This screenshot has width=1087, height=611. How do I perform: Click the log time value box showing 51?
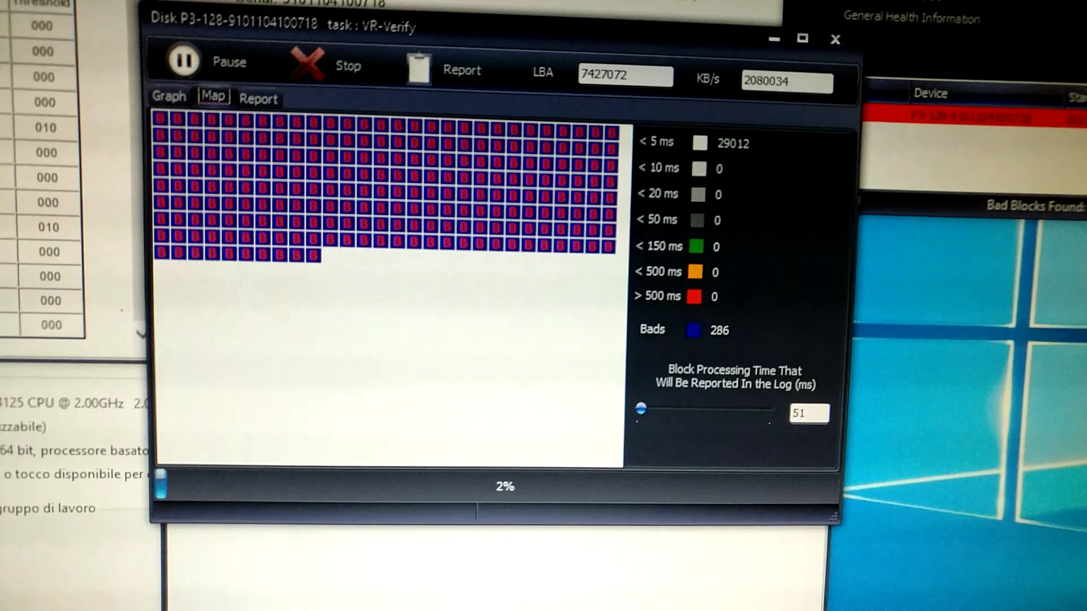click(808, 413)
